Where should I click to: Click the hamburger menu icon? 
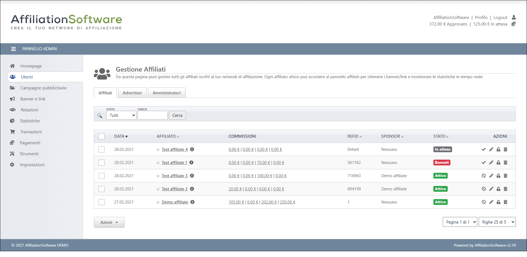click(x=13, y=49)
